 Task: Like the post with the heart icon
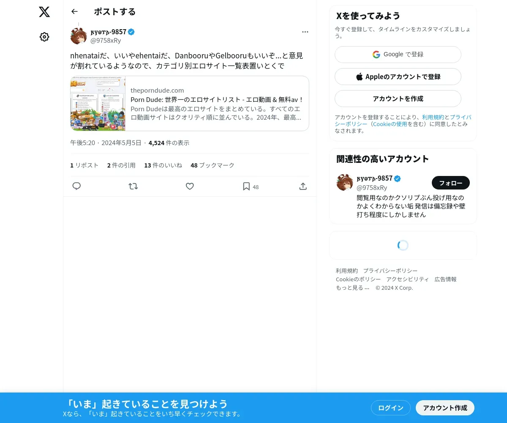(x=190, y=186)
